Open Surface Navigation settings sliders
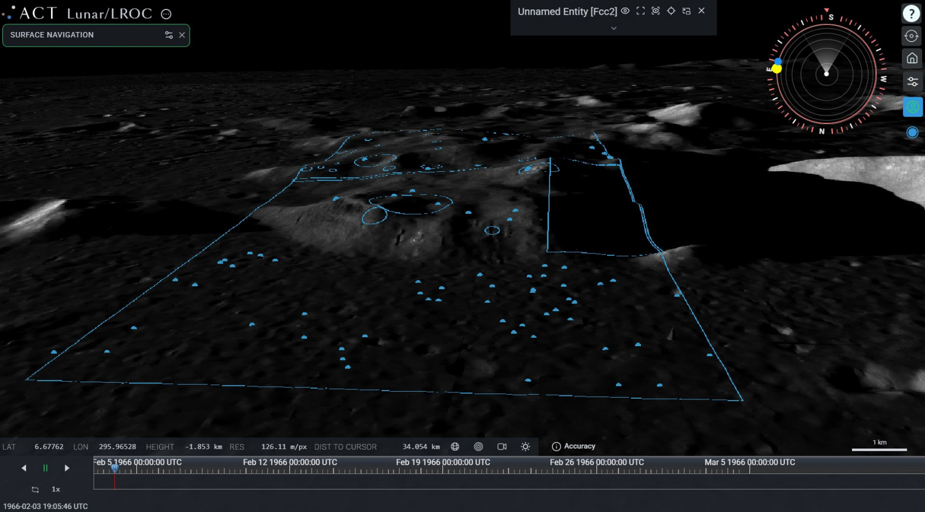 click(x=169, y=35)
